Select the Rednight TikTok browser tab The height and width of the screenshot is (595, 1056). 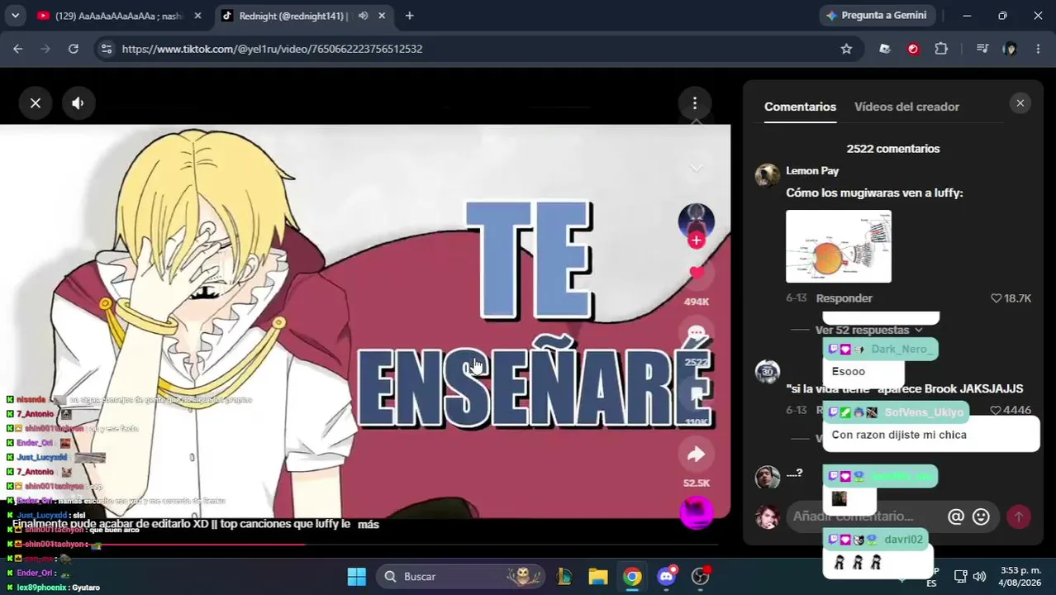click(293, 16)
